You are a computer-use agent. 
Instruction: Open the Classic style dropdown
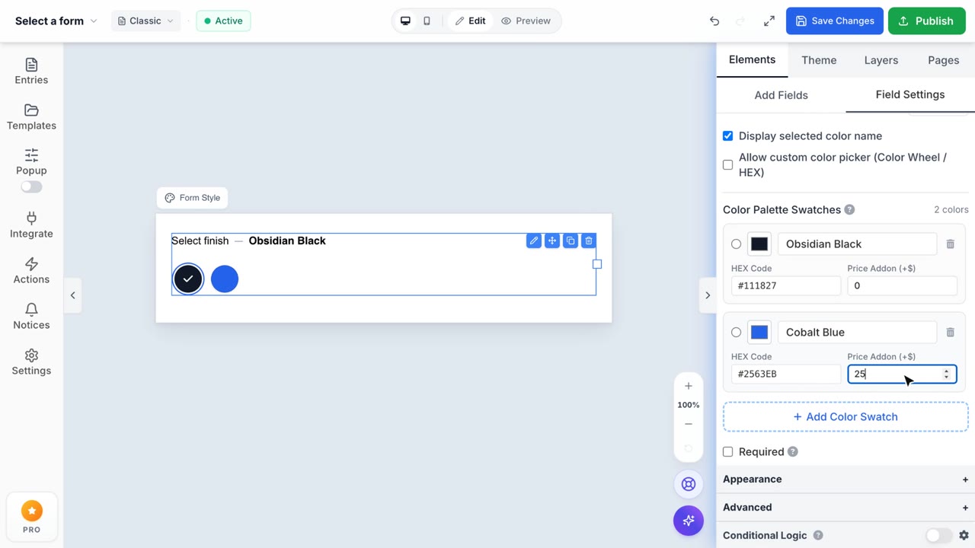click(145, 21)
